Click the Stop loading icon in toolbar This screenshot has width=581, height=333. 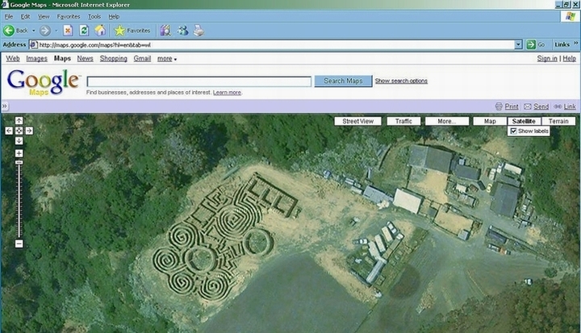pos(69,31)
